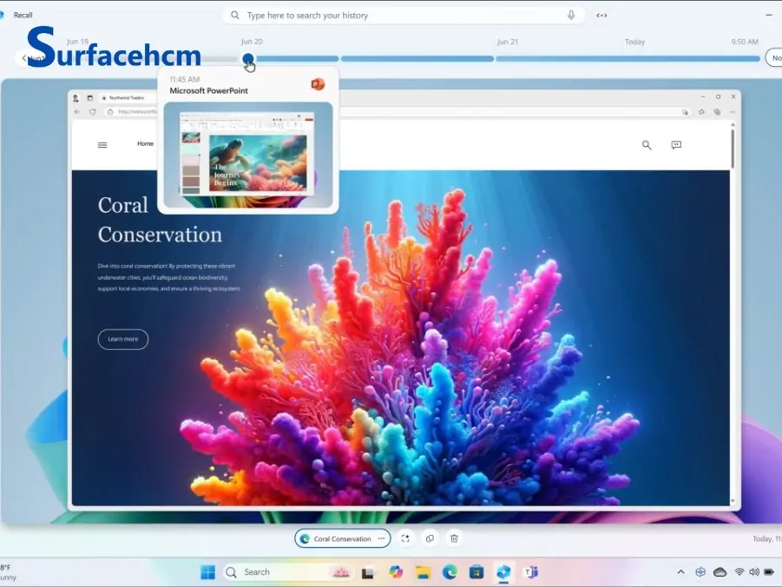Screen dimensions: 782x587
Task: Click the browser tab actions icon
Action: pos(89,98)
